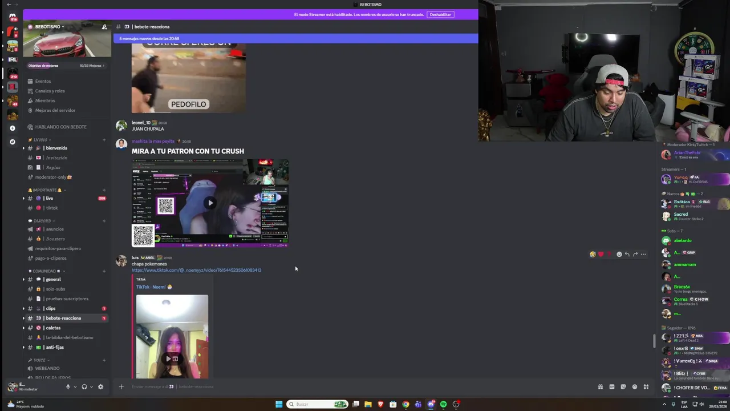Forward hovered message with arrow icon
The image size is (730, 411).
[x=635, y=254]
